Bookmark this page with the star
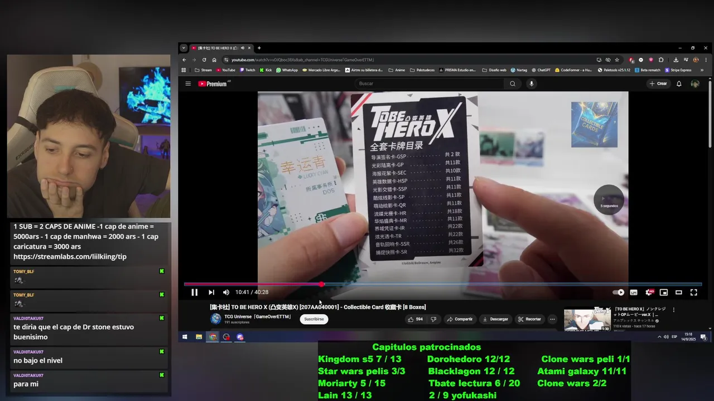 [x=617, y=60]
